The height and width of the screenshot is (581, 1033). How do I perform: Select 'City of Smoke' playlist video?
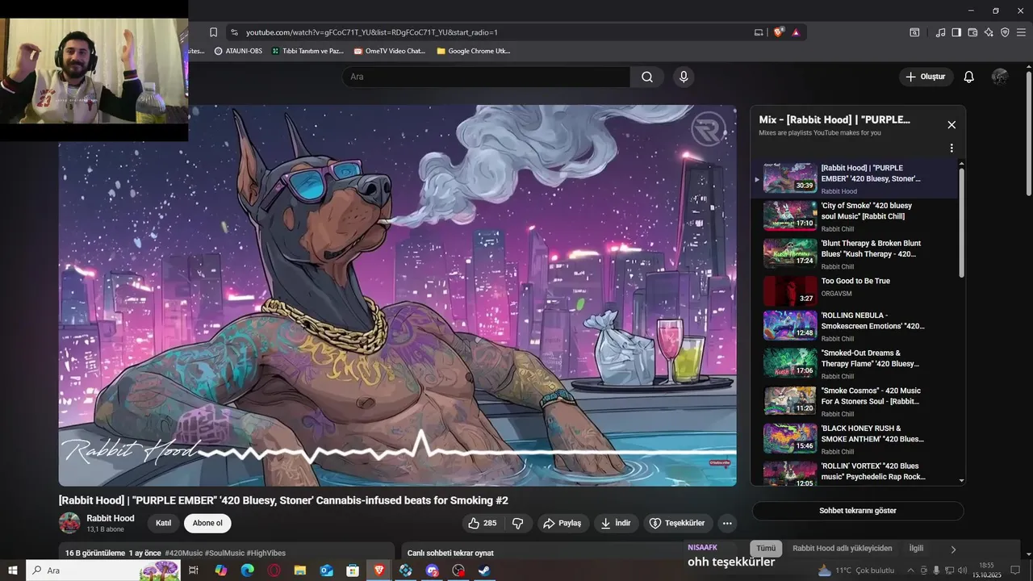tap(855, 216)
